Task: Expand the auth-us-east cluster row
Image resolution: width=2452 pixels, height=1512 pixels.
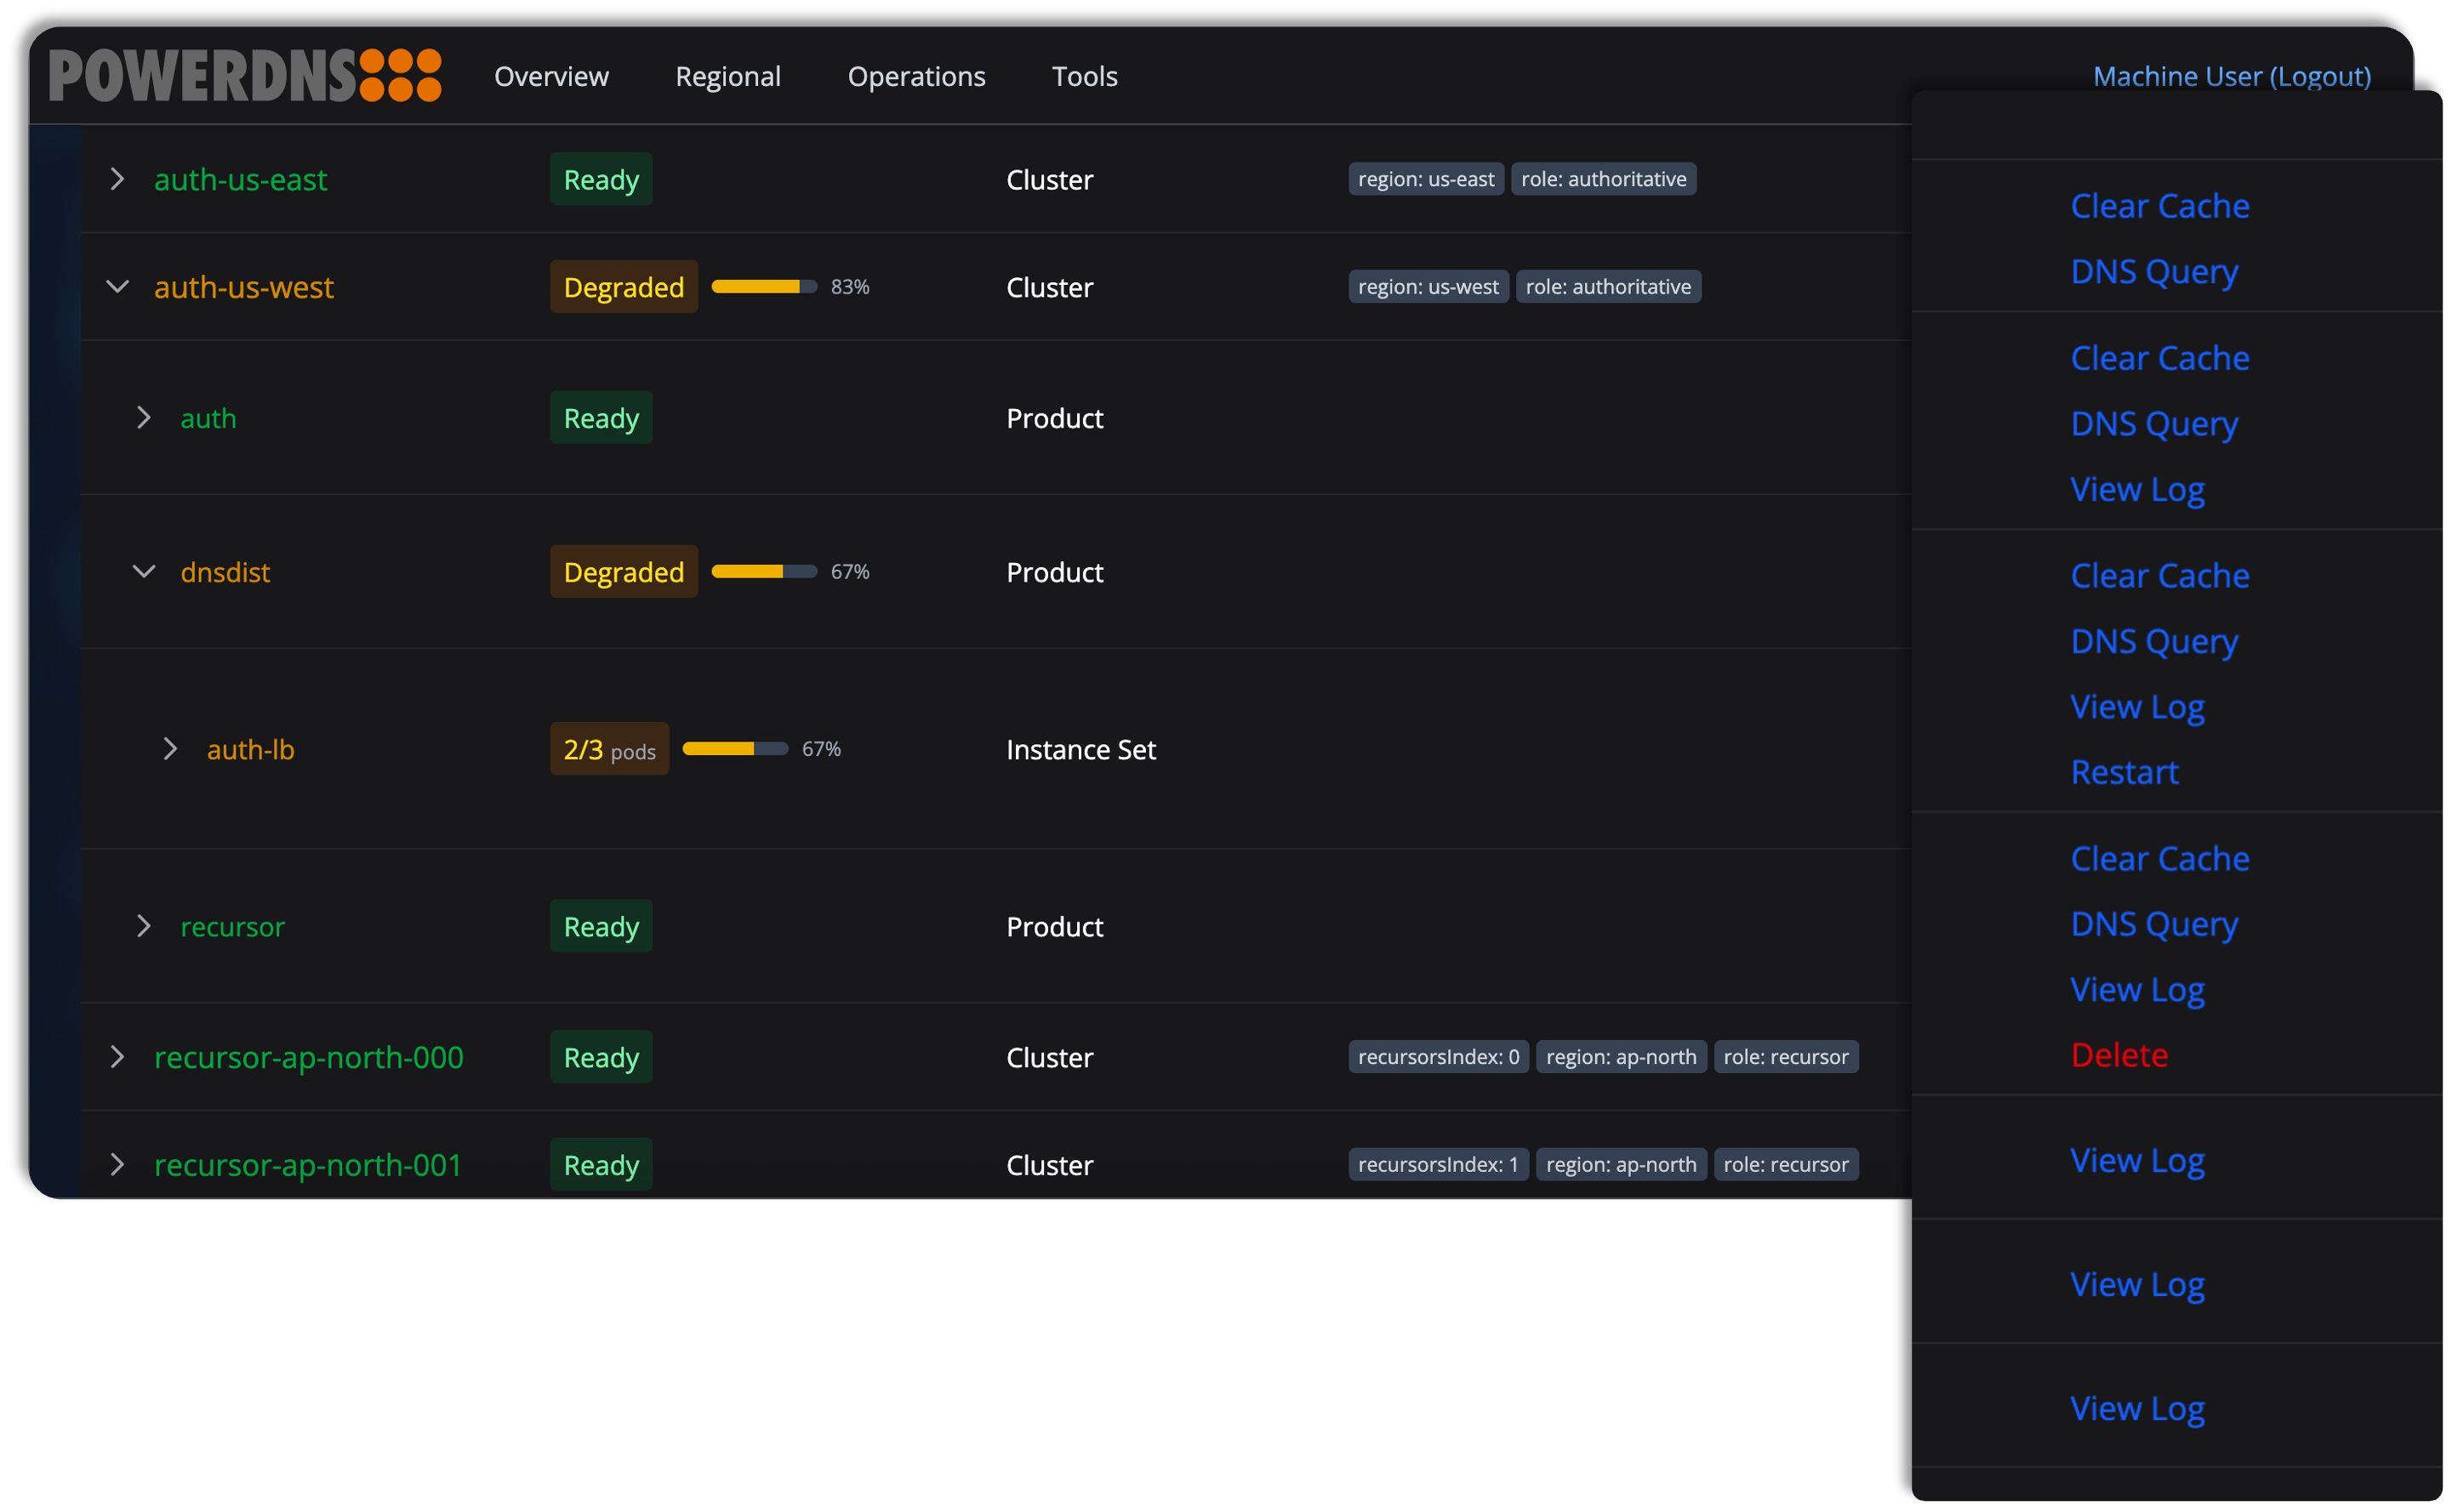Action: [x=117, y=179]
